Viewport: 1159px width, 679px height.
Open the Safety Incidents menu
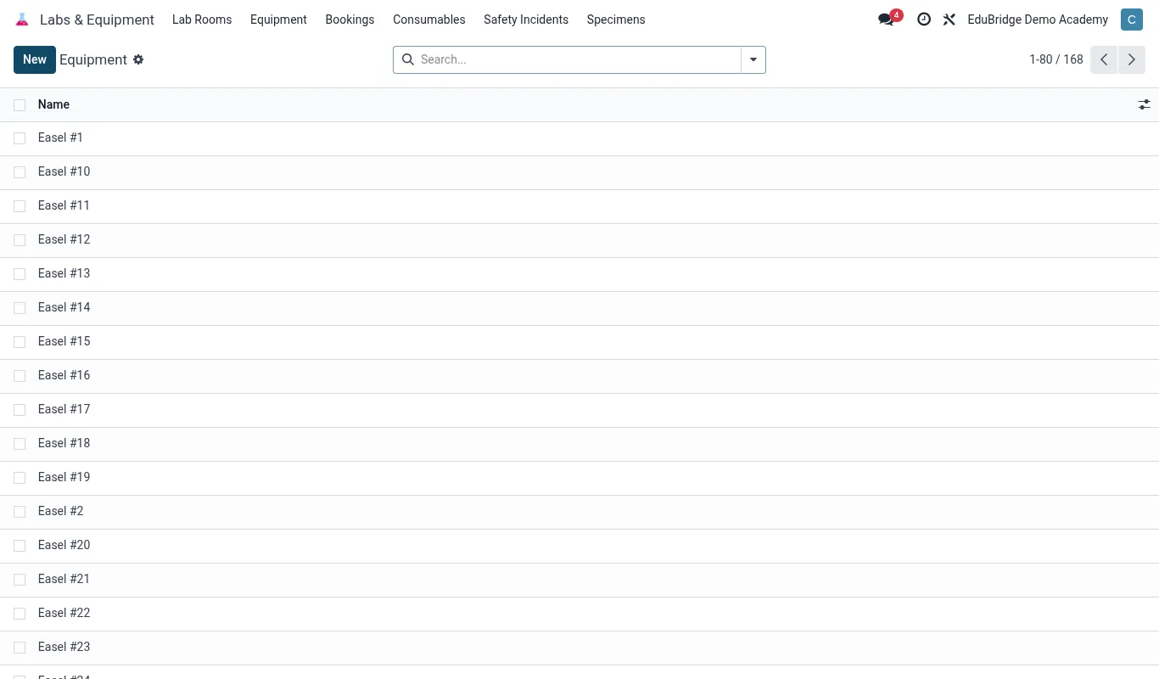[526, 20]
